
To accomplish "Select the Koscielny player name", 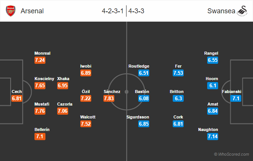I will point(44,79).
